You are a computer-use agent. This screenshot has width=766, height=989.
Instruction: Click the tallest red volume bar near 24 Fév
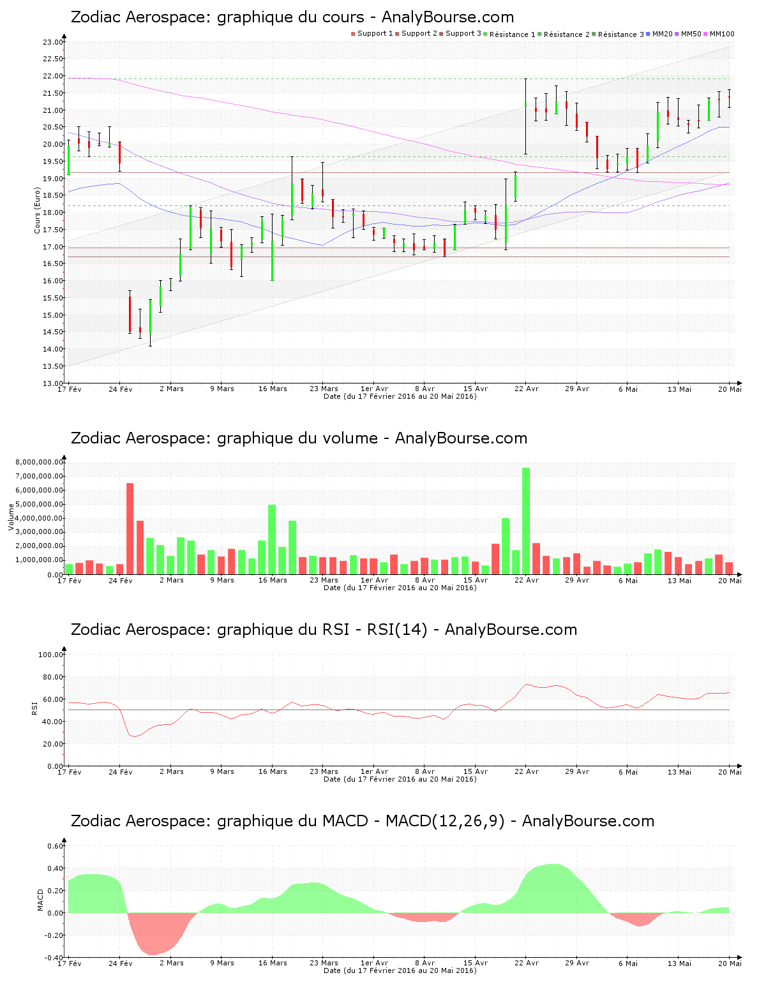coord(130,528)
